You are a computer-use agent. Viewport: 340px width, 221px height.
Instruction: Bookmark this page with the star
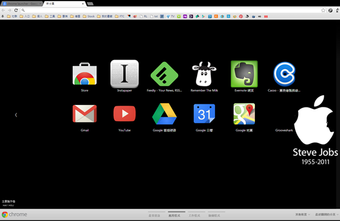click(323, 10)
